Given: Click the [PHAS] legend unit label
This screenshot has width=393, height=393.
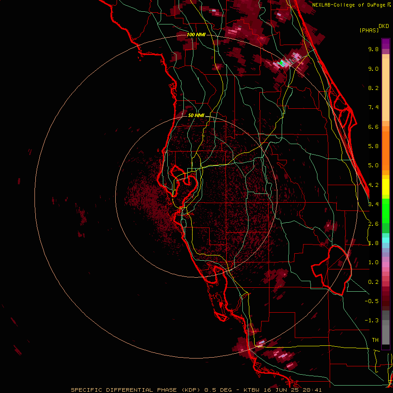Looking at the screenshot, I should pyautogui.click(x=369, y=30).
